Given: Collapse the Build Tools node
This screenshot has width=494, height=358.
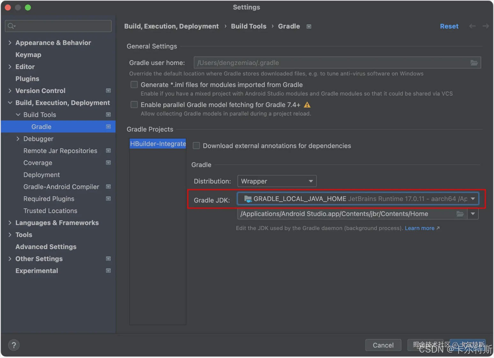Looking at the screenshot, I should pos(18,115).
